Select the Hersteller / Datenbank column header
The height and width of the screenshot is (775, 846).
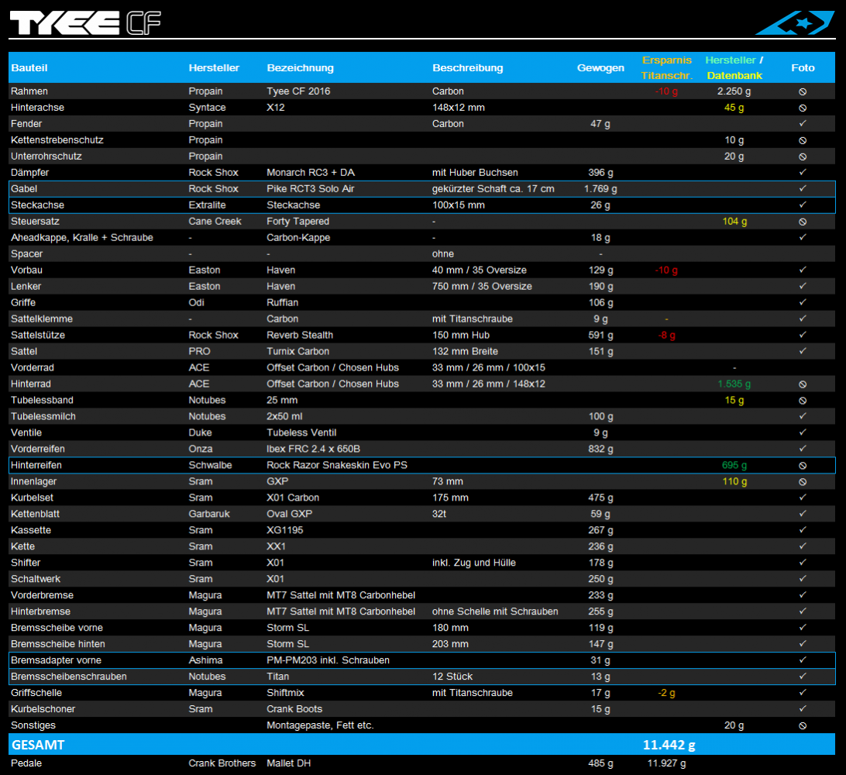pyautogui.click(x=734, y=68)
